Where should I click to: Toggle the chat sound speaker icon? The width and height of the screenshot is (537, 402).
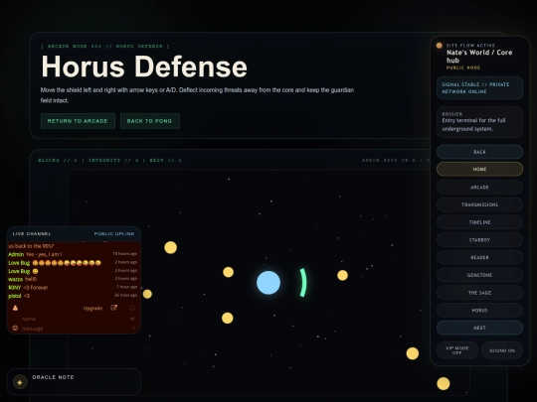[x=132, y=319]
